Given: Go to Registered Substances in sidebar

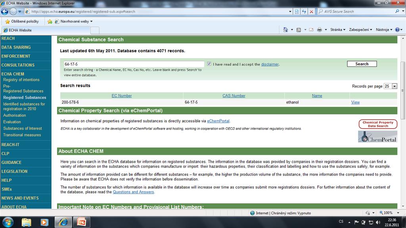Looking at the screenshot, I should coord(25,98).
